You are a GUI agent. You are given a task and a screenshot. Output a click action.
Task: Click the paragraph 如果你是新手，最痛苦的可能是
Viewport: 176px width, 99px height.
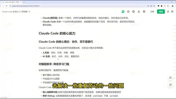point(54,70)
